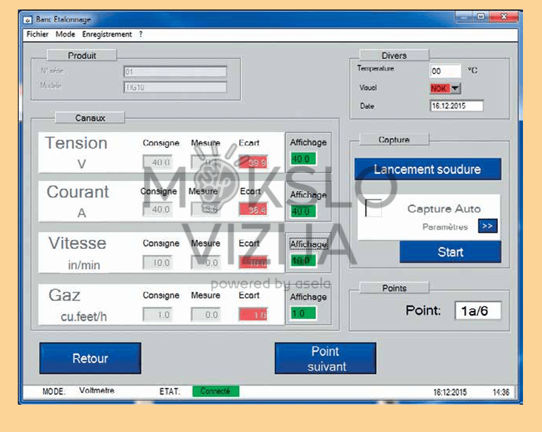Click the Point field showing 1a/6
The width and height of the screenshot is (542, 432).
[478, 311]
